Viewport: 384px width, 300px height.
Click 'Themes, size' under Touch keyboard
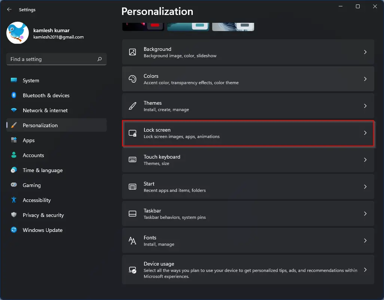pyautogui.click(x=156, y=163)
